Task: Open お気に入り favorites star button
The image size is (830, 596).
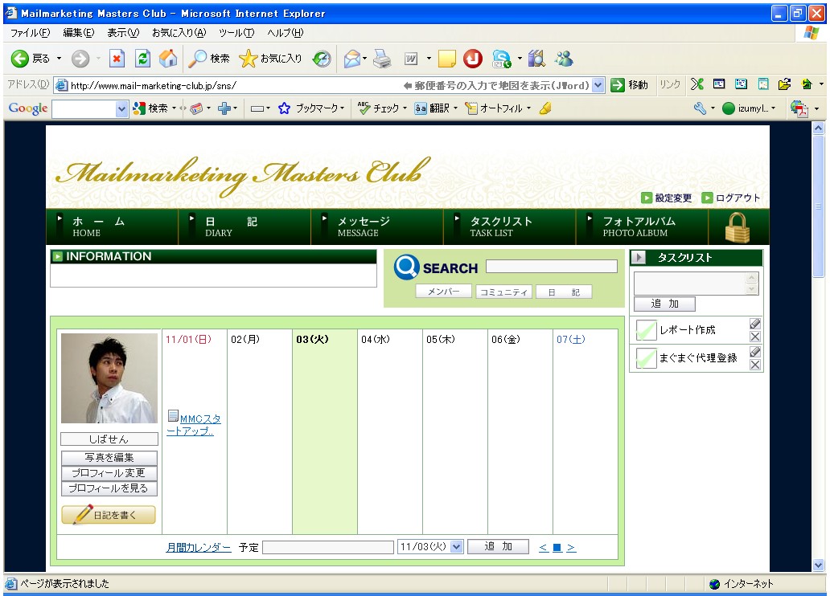Action: coord(270,58)
